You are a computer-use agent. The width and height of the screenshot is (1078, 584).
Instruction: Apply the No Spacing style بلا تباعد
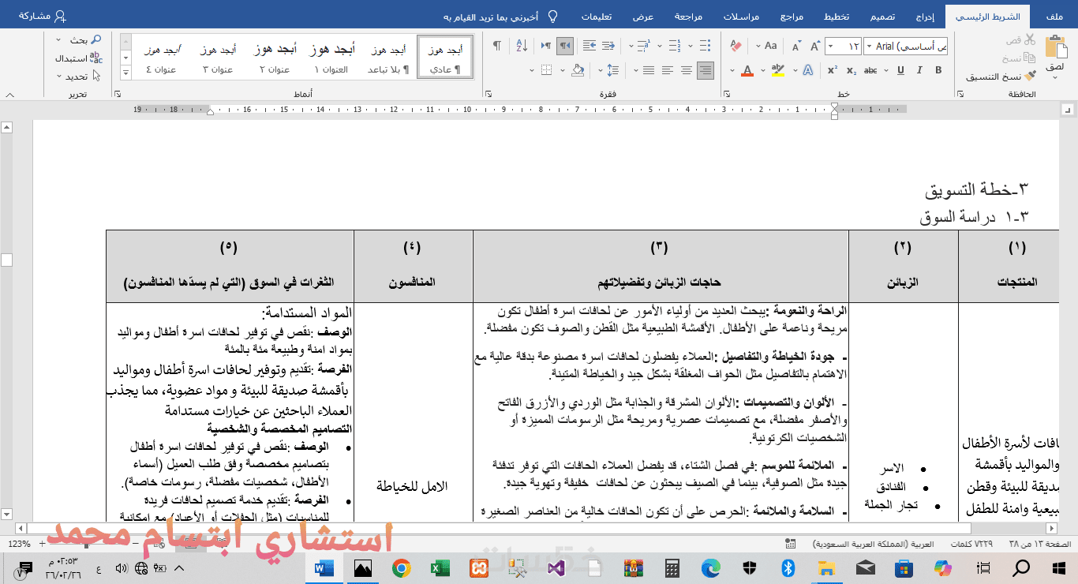[x=387, y=58]
